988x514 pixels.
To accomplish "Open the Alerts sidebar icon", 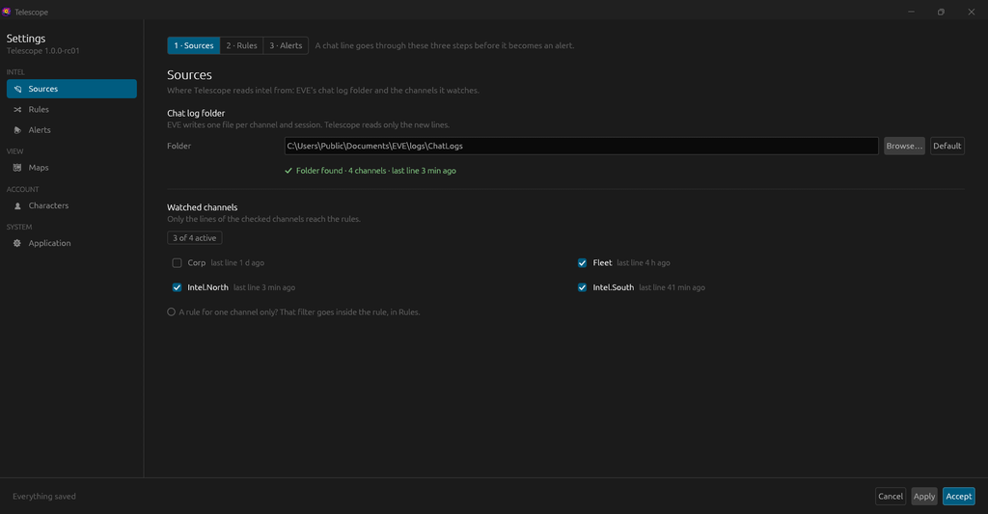I will (x=17, y=130).
